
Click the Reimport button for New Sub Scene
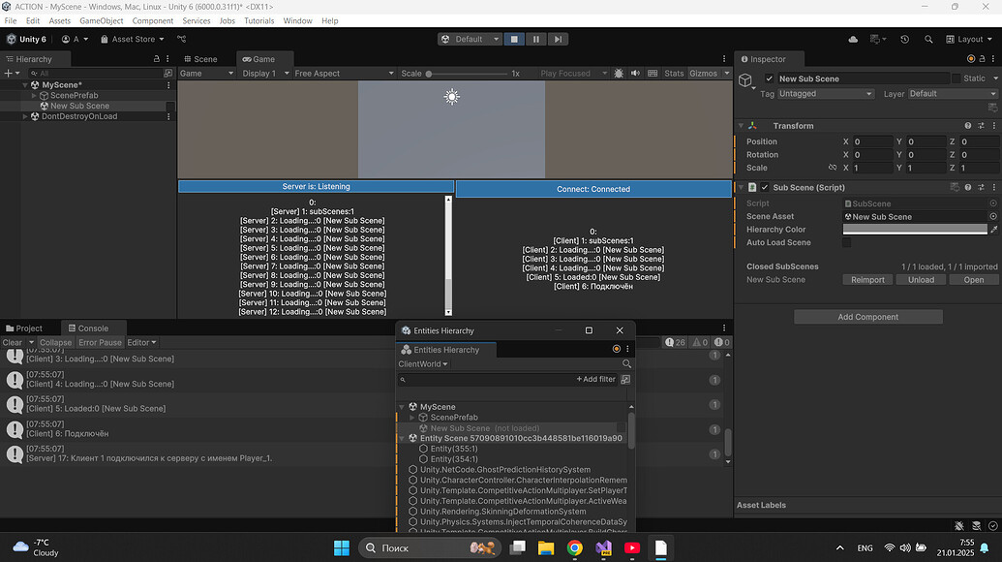tap(867, 279)
